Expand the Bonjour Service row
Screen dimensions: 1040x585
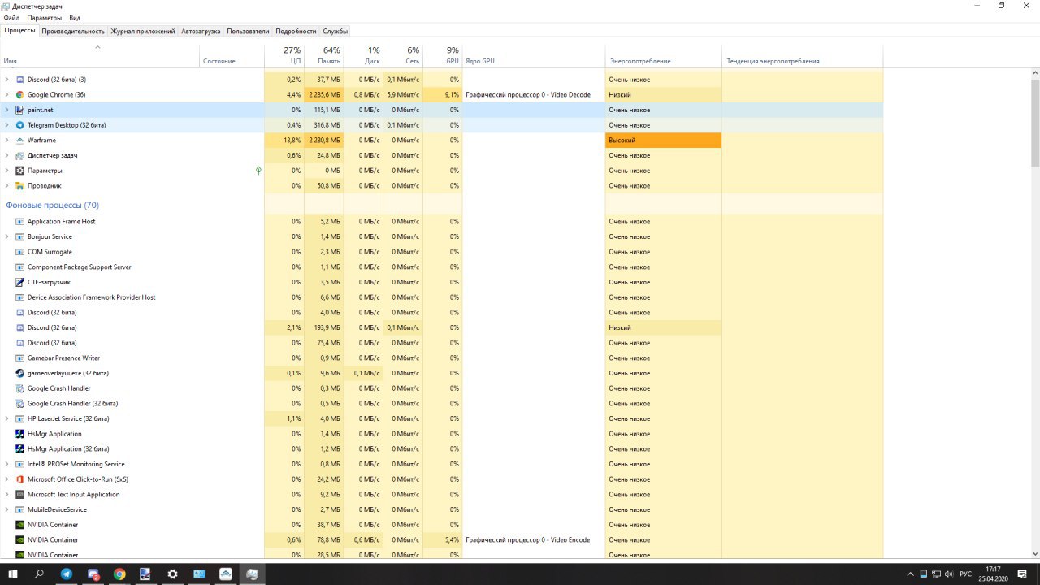(7, 236)
